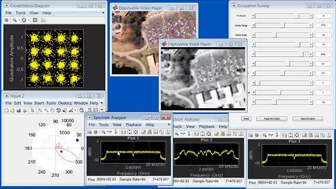Click the pencil settings icon in Plot 1 toolbar

pyautogui.click(x=143, y=132)
